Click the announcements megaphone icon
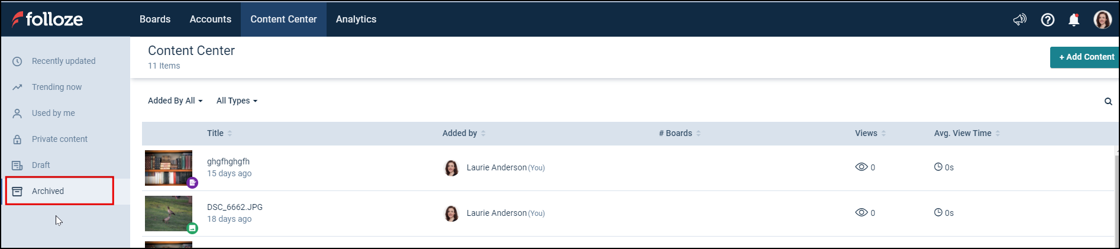 (1019, 20)
